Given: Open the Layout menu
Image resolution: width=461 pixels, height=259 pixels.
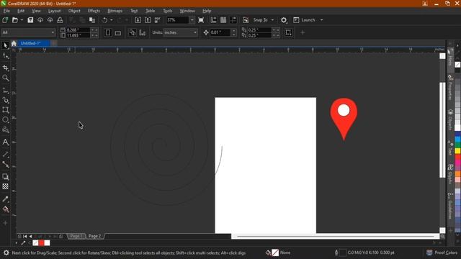Looking at the screenshot, I should [x=55, y=11].
